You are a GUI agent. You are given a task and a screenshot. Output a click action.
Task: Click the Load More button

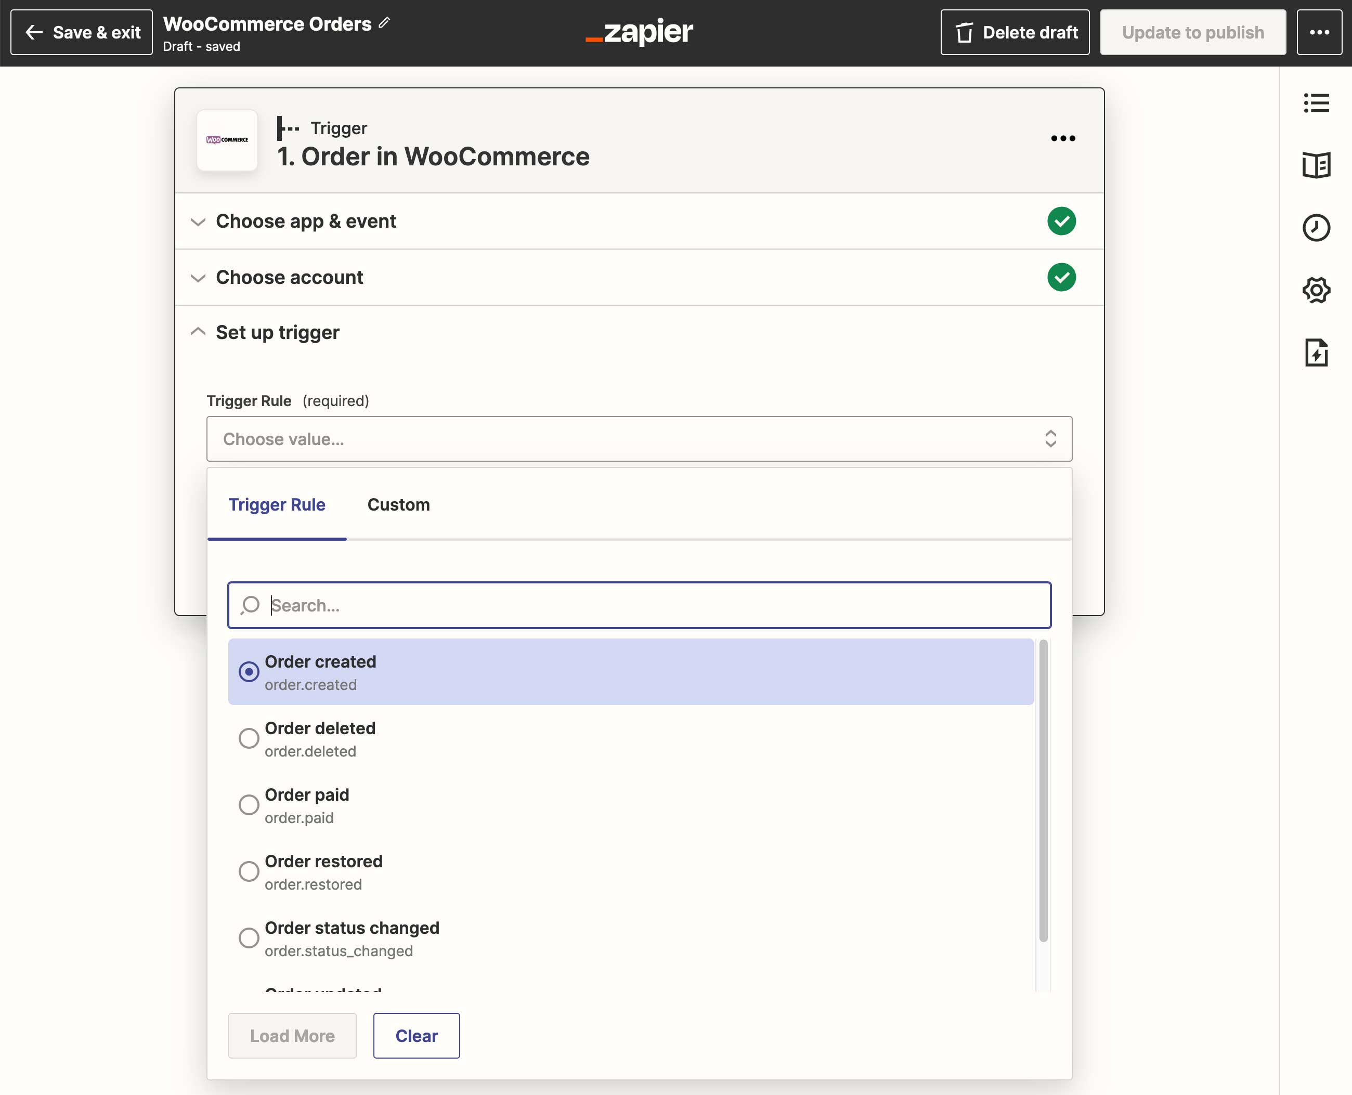292,1035
